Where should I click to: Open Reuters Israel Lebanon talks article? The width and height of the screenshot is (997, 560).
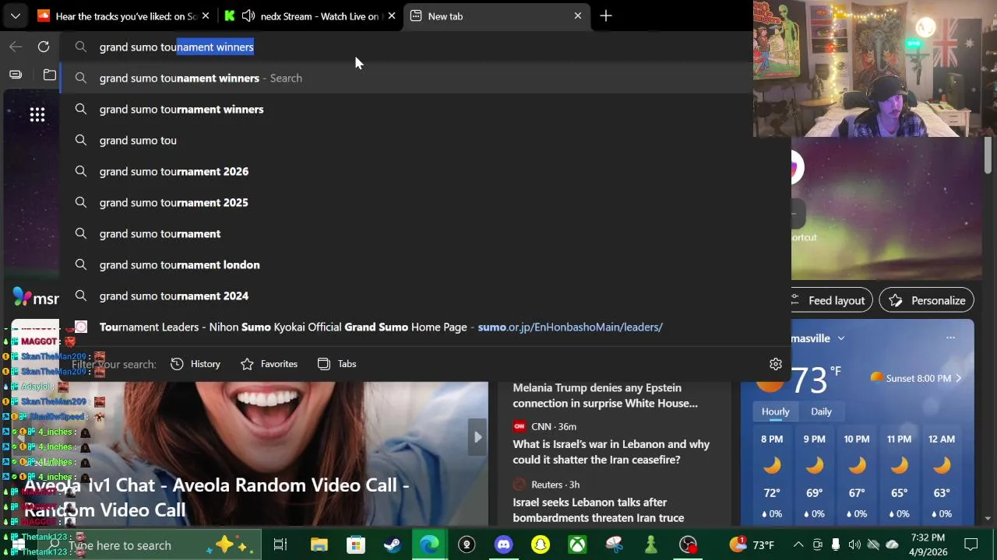pos(598,509)
